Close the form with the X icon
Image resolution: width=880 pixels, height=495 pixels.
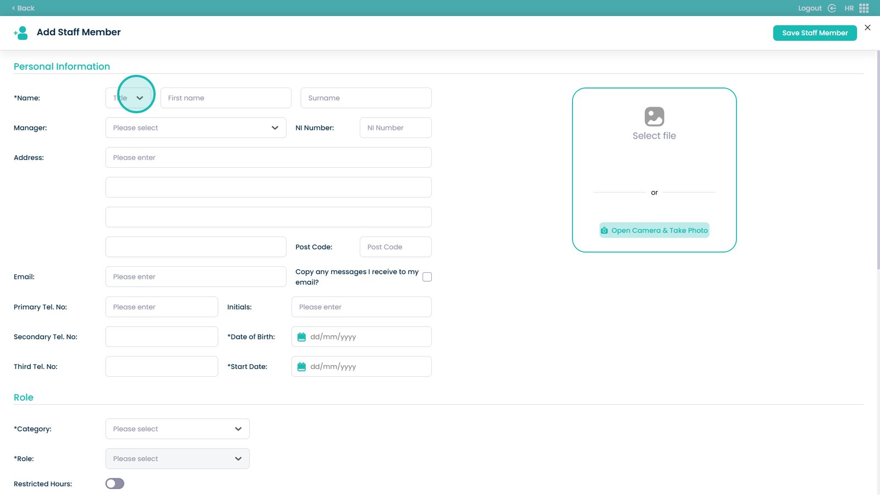coord(867,28)
